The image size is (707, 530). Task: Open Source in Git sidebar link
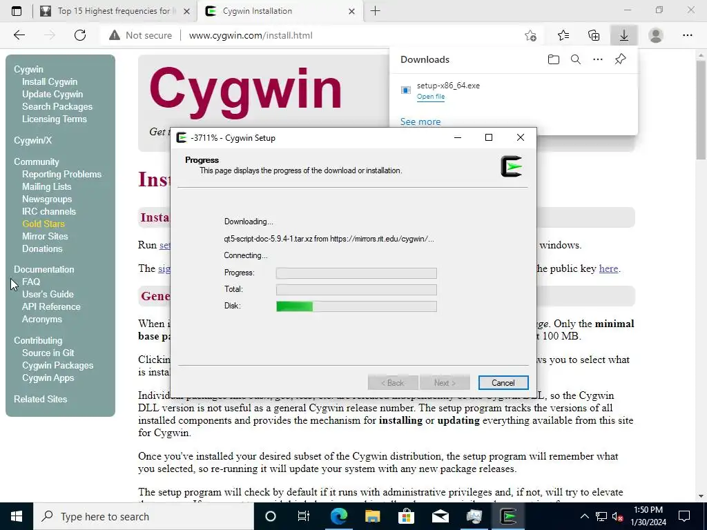48,353
